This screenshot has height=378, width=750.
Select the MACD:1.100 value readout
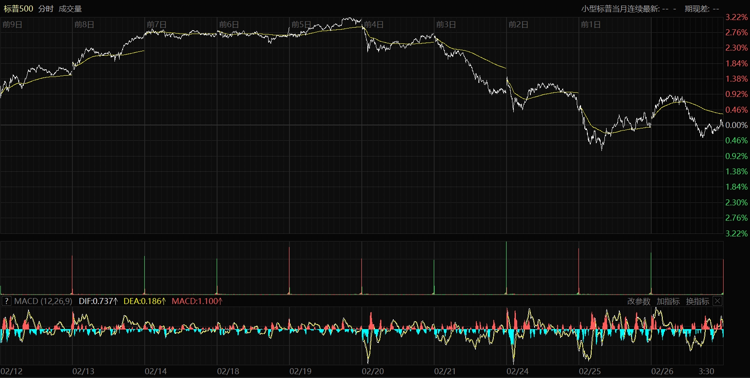(x=197, y=301)
